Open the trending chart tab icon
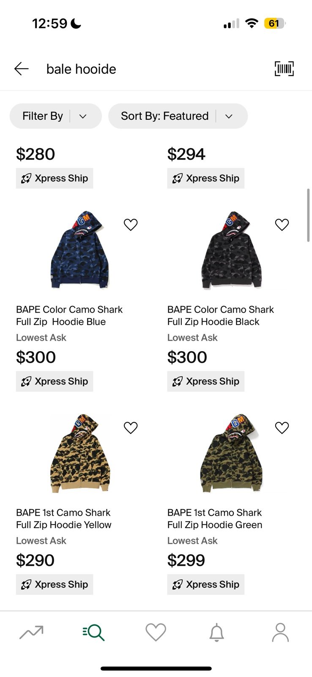312x677 pixels. [31, 632]
